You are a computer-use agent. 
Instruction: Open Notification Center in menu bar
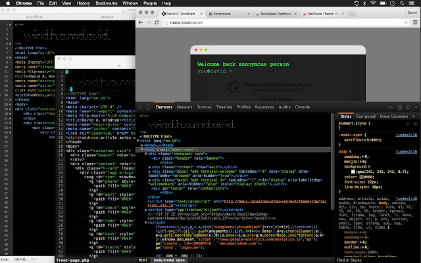tap(411, 3)
